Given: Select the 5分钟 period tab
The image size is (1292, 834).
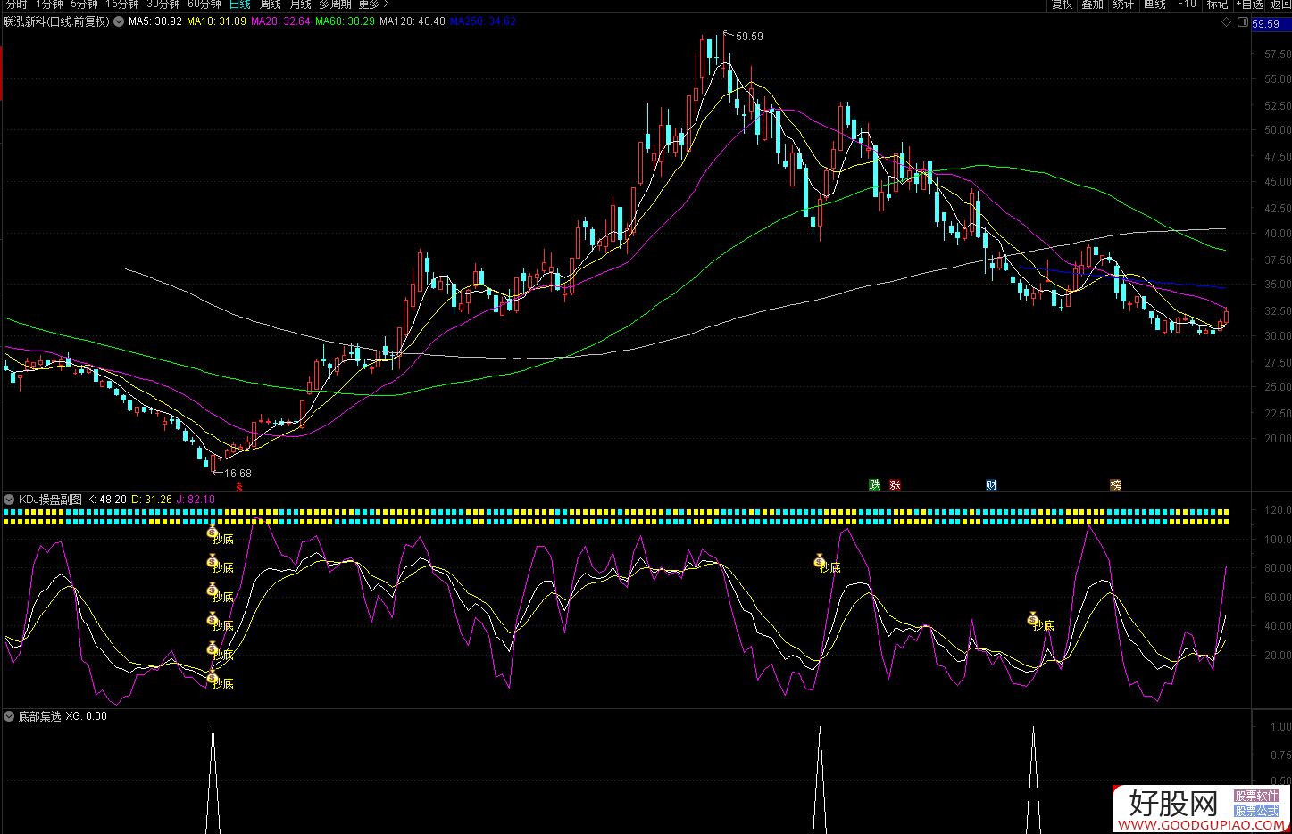Looking at the screenshot, I should 84,4.
